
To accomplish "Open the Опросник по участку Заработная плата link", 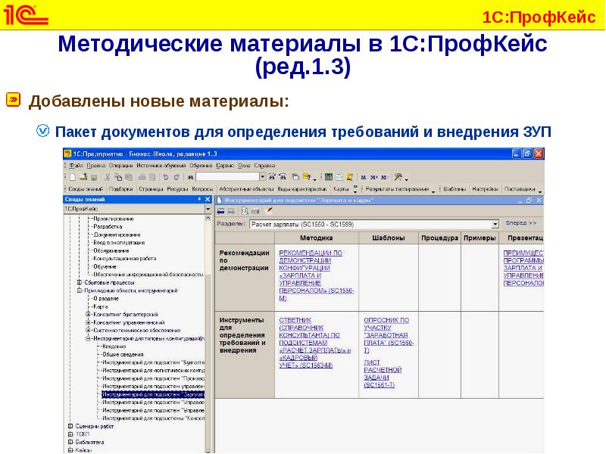I will (386, 334).
